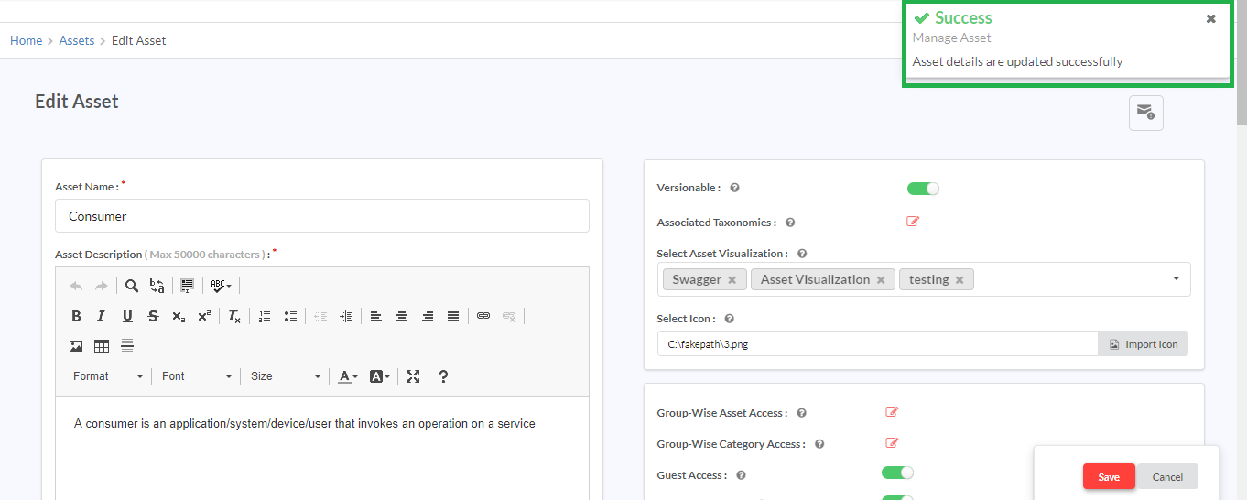Align text right
Image resolution: width=1247 pixels, height=500 pixels.
click(x=428, y=316)
